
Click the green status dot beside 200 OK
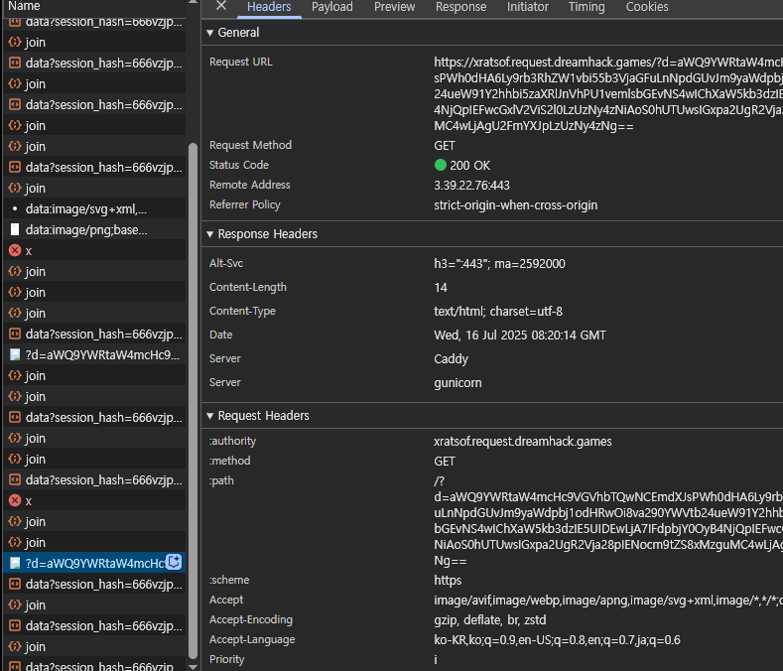click(441, 165)
